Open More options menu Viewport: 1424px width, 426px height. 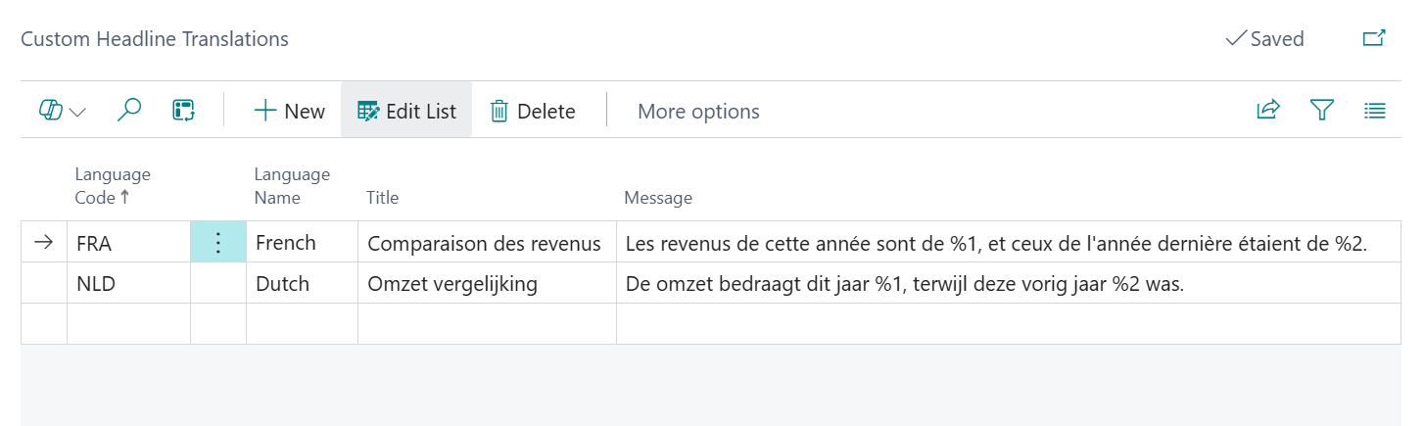click(698, 111)
